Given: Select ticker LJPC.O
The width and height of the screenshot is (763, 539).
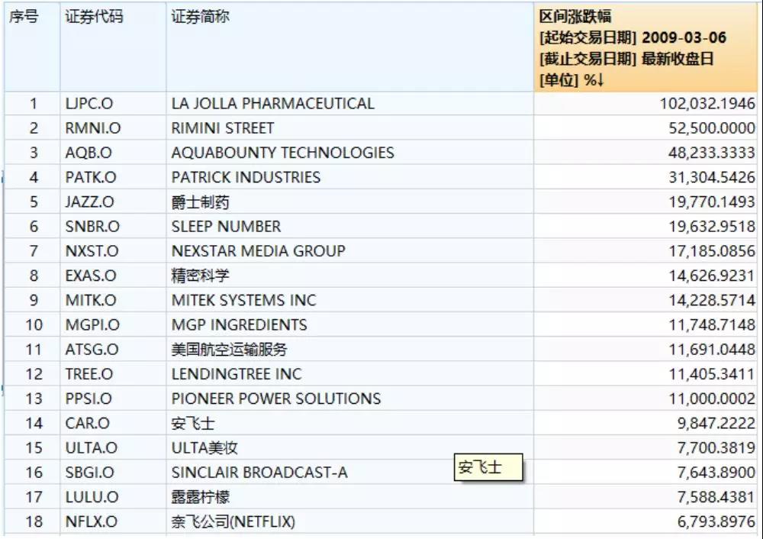Looking at the screenshot, I should [89, 104].
